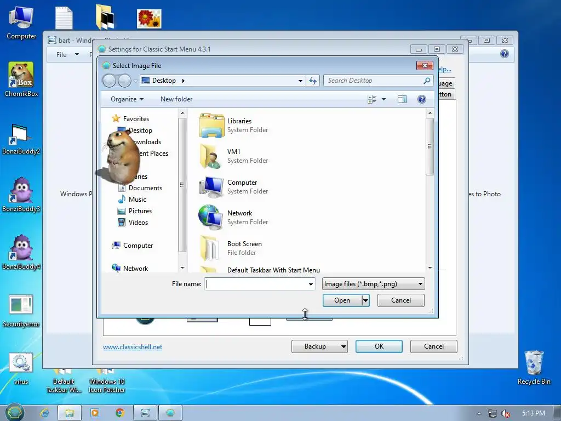
Task: Open Windows 10 Icon Patcher desktop folder
Action: [x=107, y=382]
